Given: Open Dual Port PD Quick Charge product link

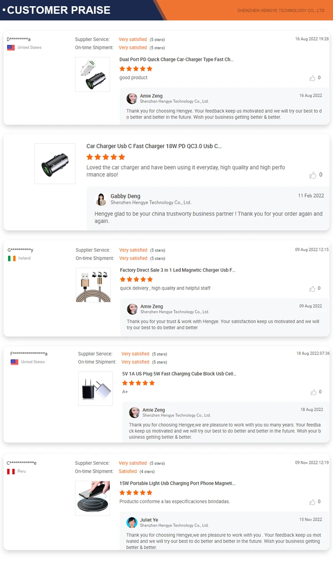Looking at the screenshot, I should pyautogui.click(x=176, y=59).
